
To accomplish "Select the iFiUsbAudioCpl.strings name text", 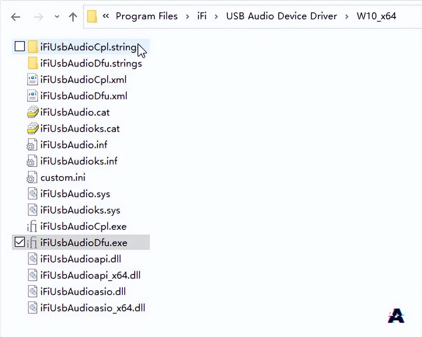I will 89,47.
